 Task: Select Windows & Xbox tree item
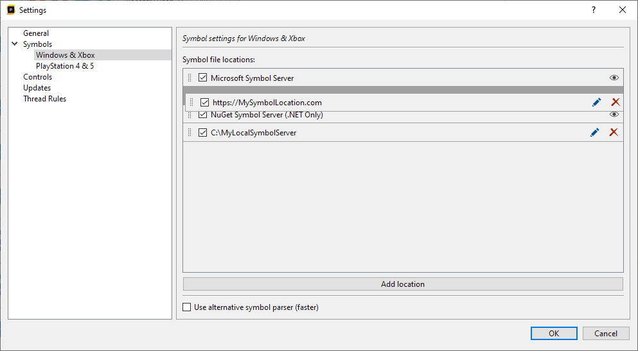pos(65,55)
